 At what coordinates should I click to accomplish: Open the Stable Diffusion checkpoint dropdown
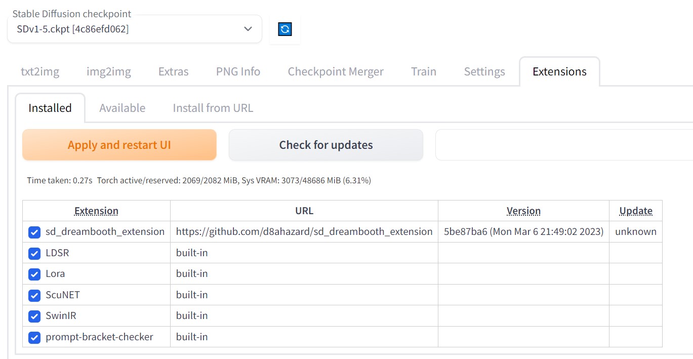pyautogui.click(x=135, y=29)
